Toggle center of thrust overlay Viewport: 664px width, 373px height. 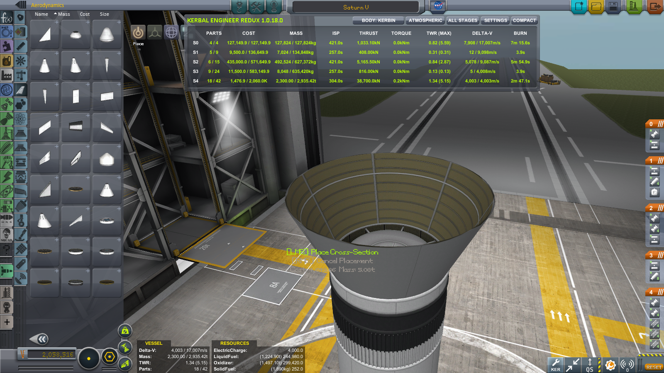coord(125,347)
